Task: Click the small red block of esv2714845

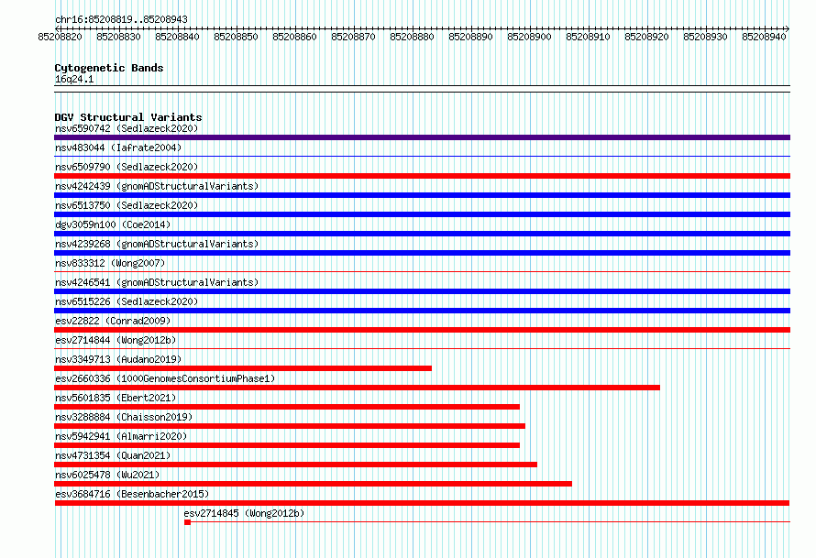Action: pos(187,522)
